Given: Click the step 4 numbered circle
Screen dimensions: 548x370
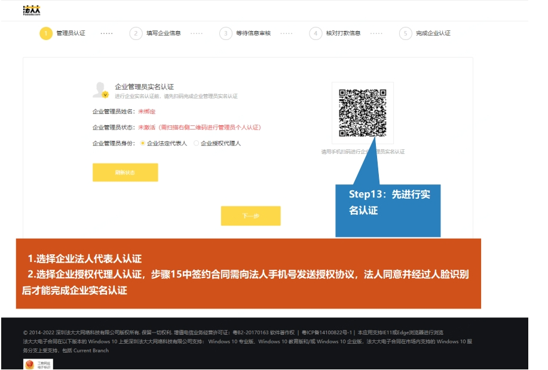Looking at the screenshot, I should (316, 33).
